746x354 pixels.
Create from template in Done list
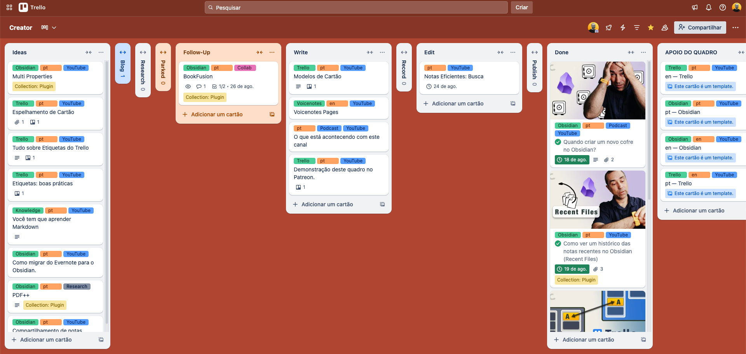pyautogui.click(x=643, y=340)
